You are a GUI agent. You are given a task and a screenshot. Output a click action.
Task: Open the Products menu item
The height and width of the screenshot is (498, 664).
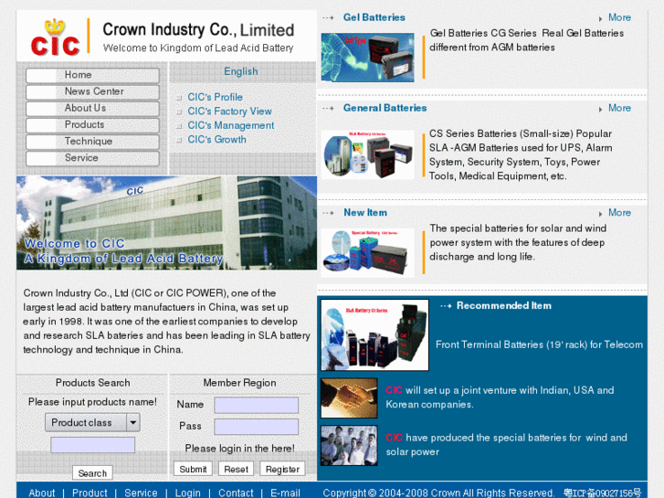point(92,124)
